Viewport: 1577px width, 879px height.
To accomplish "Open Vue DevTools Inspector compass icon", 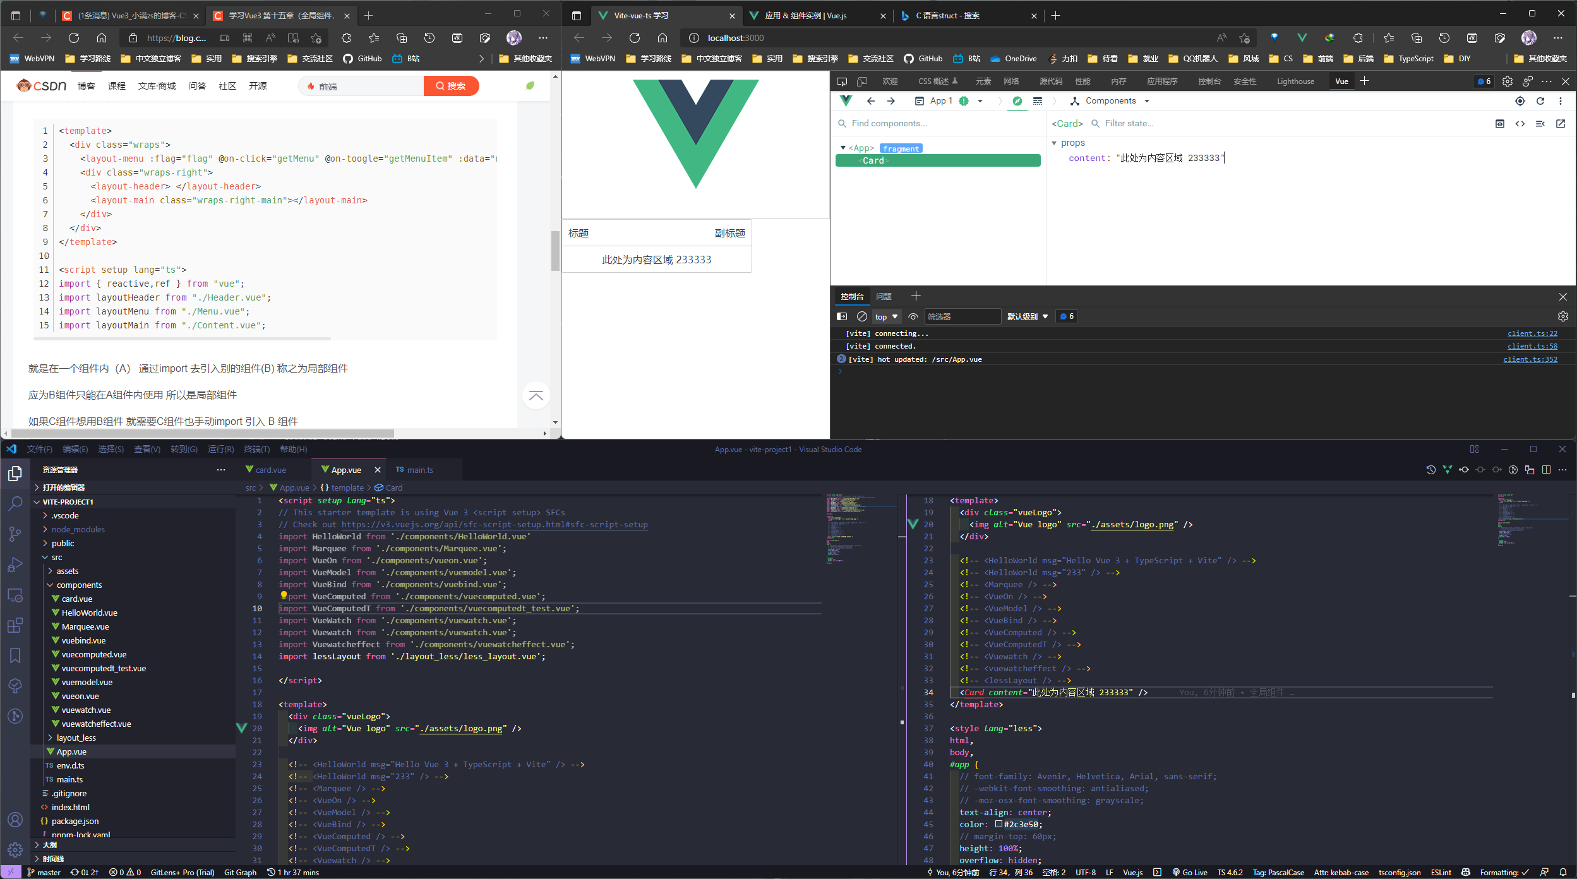I will pos(1017,101).
